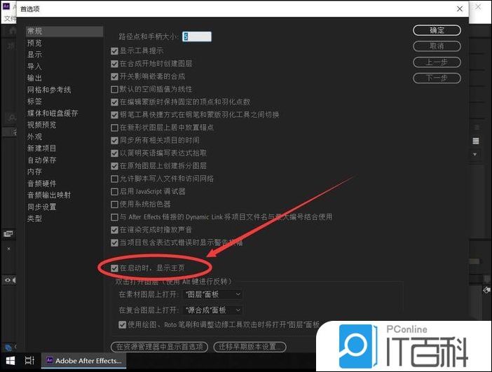
Task: Toggle 同步所有相关项目的时间 checkbox
Action: [114, 141]
